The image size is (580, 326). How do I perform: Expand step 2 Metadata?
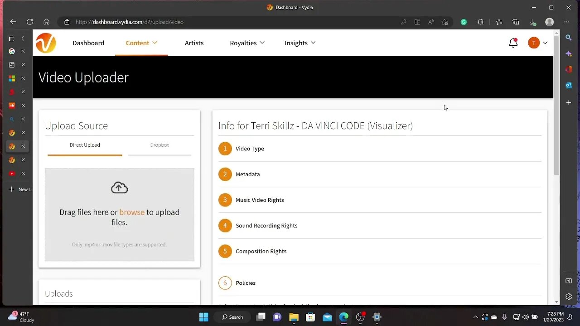tap(380, 174)
